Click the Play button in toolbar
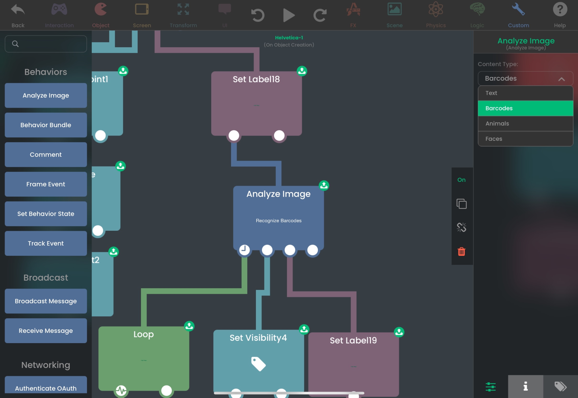 tap(288, 15)
